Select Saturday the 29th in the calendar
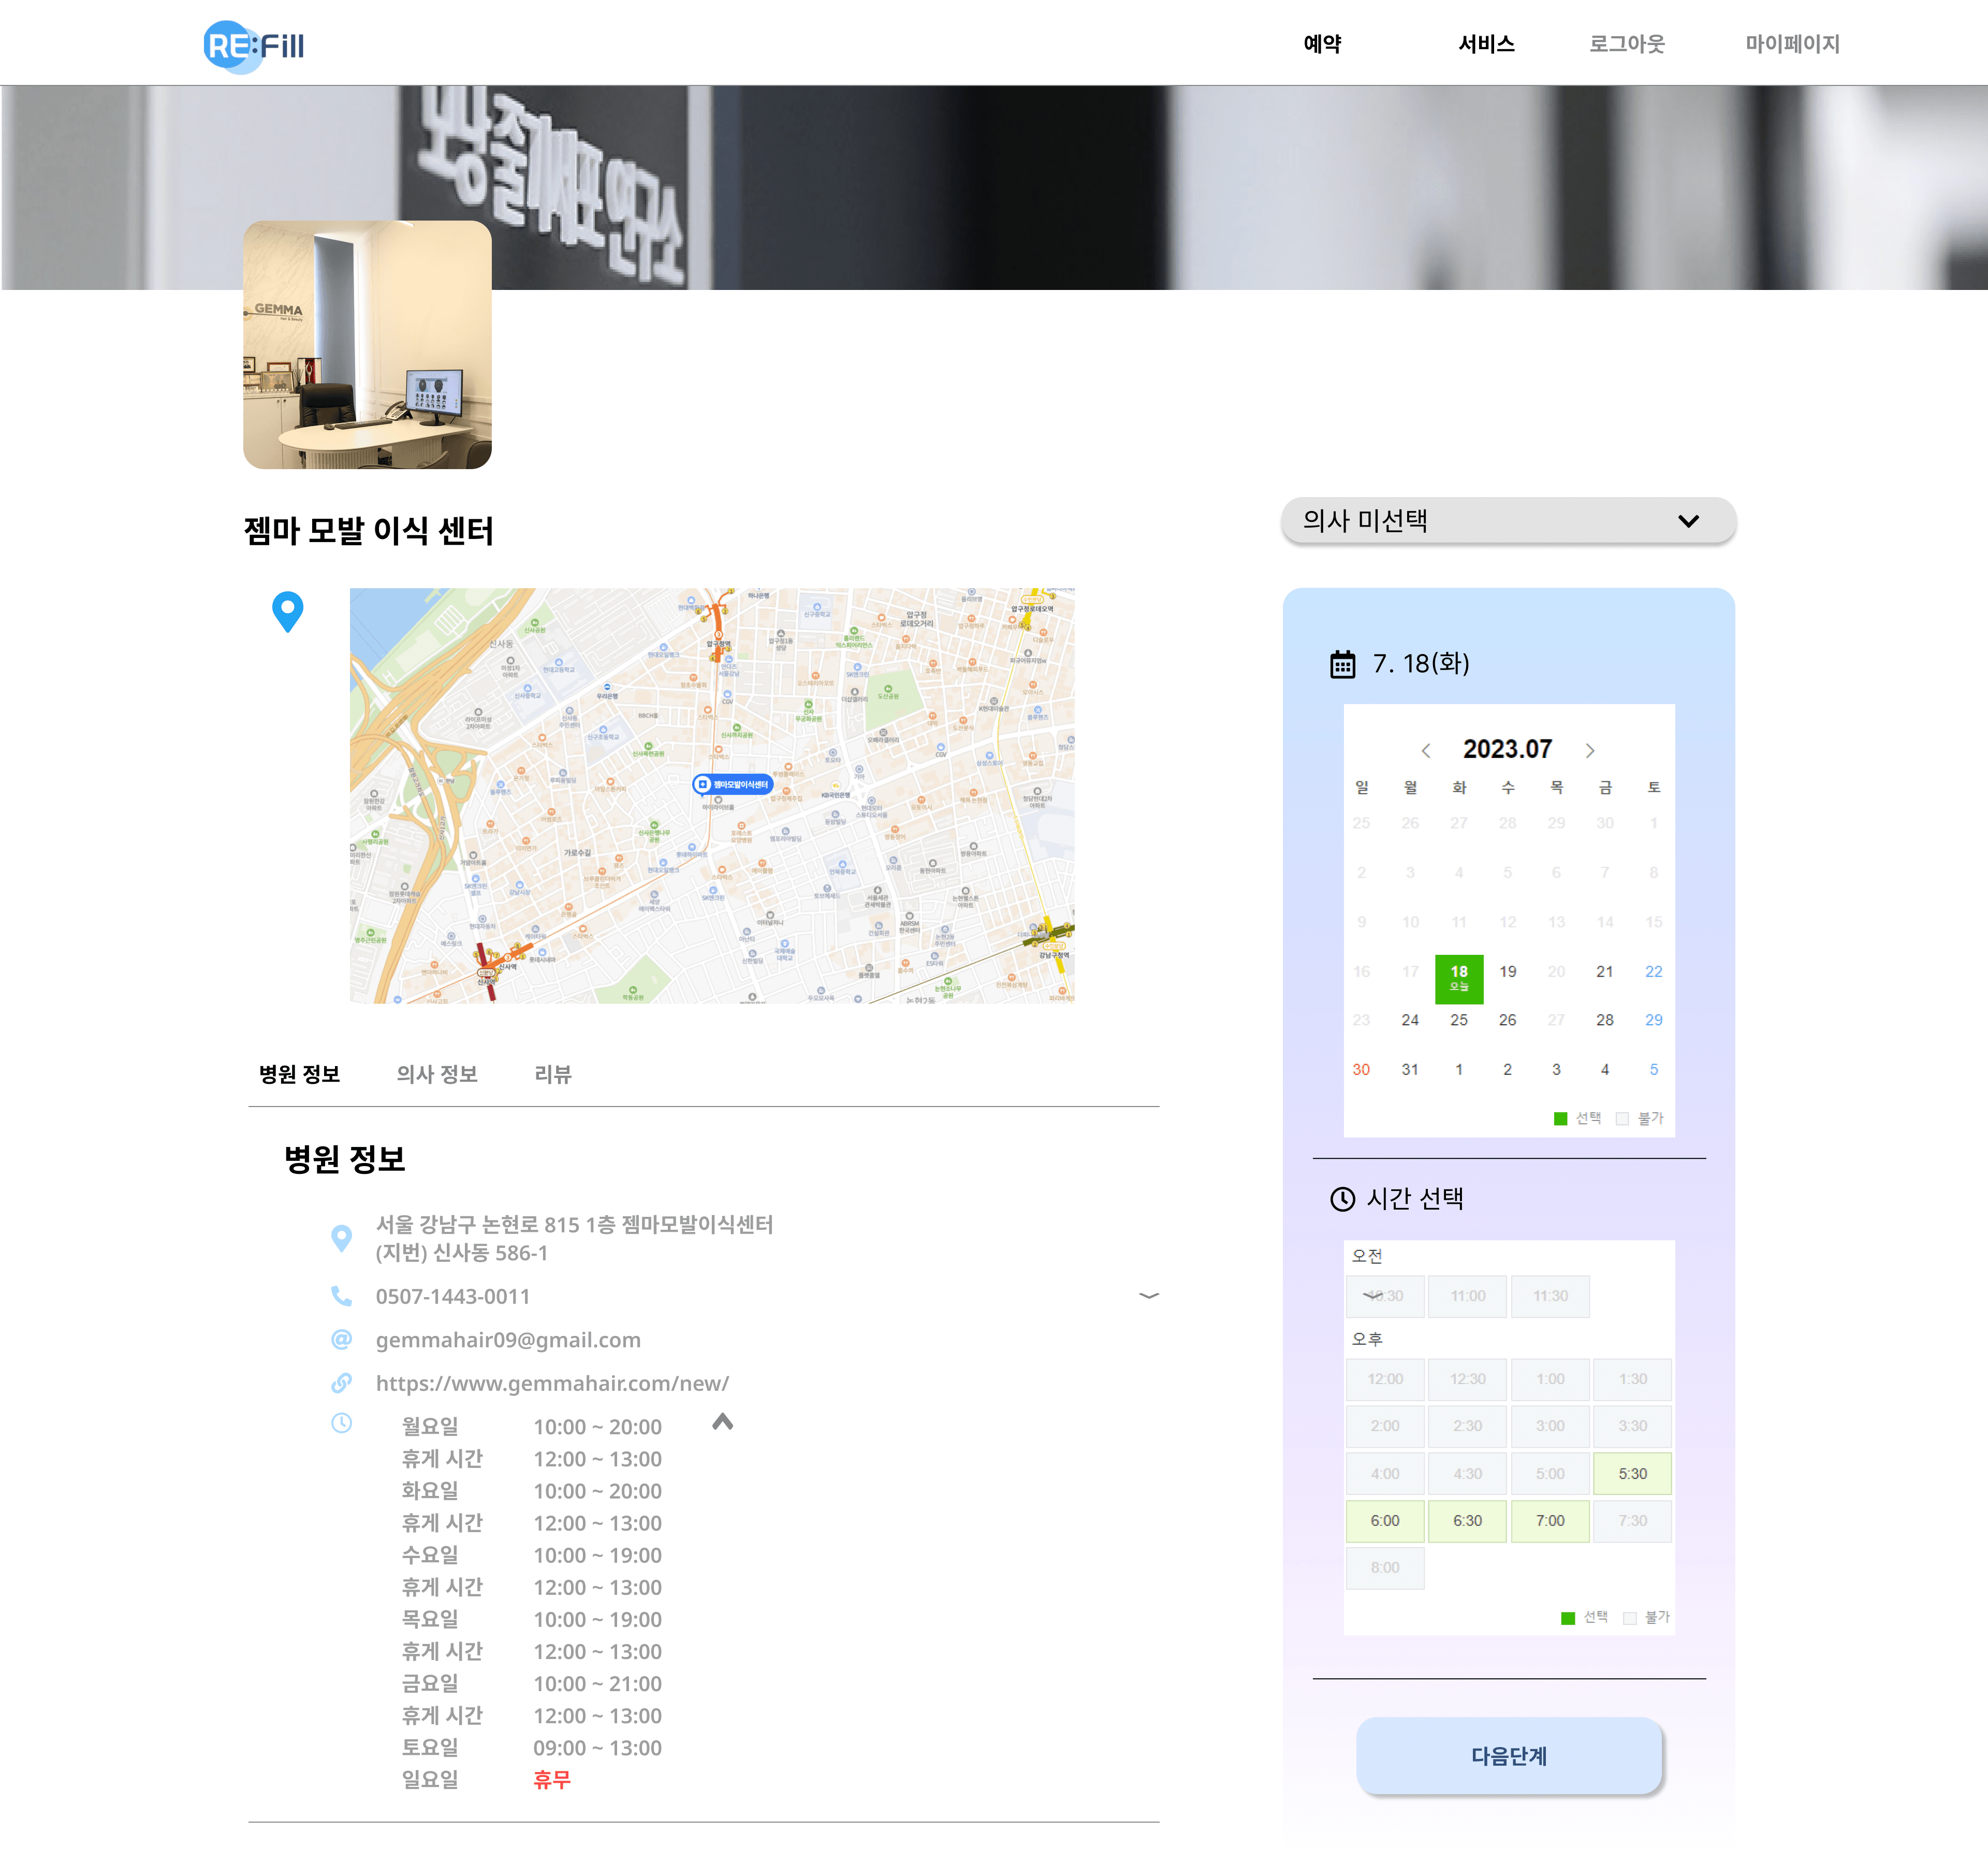Image resolution: width=1988 pixels, height=1862 pixels. pos(1654,1020)
